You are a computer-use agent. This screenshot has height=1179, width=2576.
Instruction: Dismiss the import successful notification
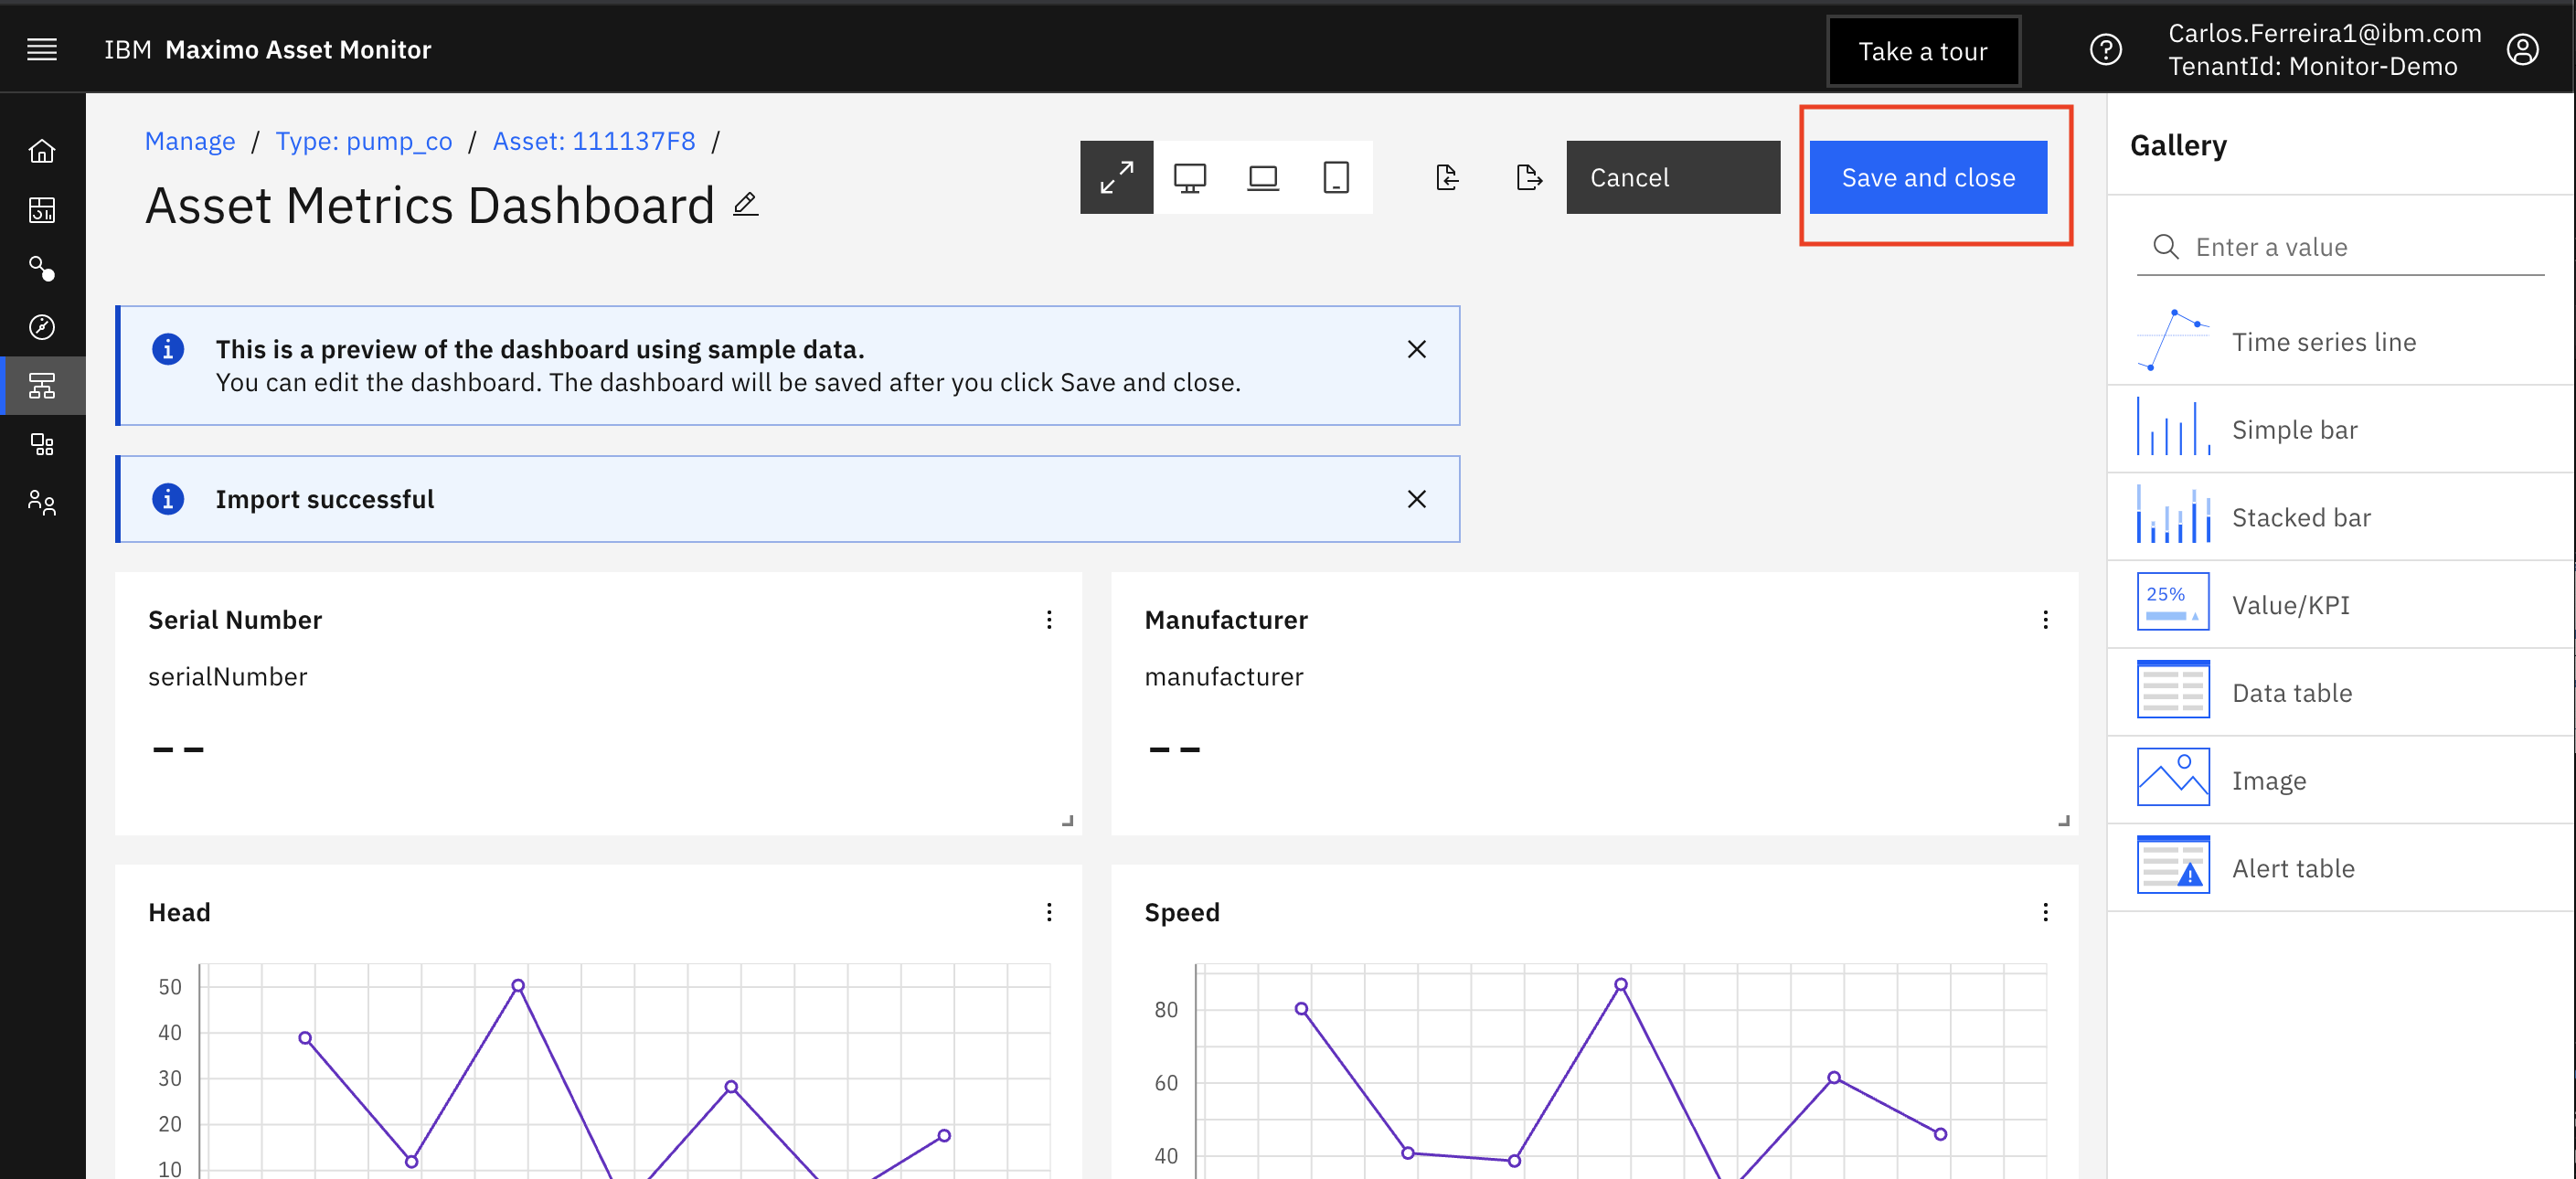(x=1416, y=499)
